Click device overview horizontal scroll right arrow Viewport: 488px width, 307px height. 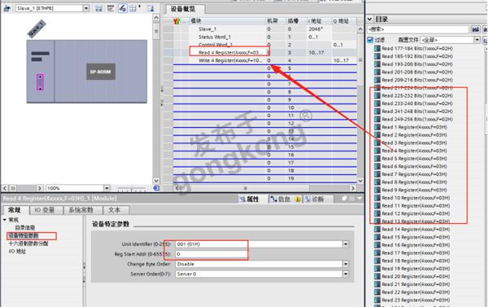click(x=353, y=188)
